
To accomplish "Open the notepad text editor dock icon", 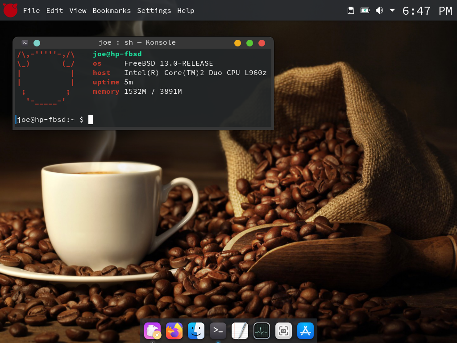I will [x=240, y=331].
